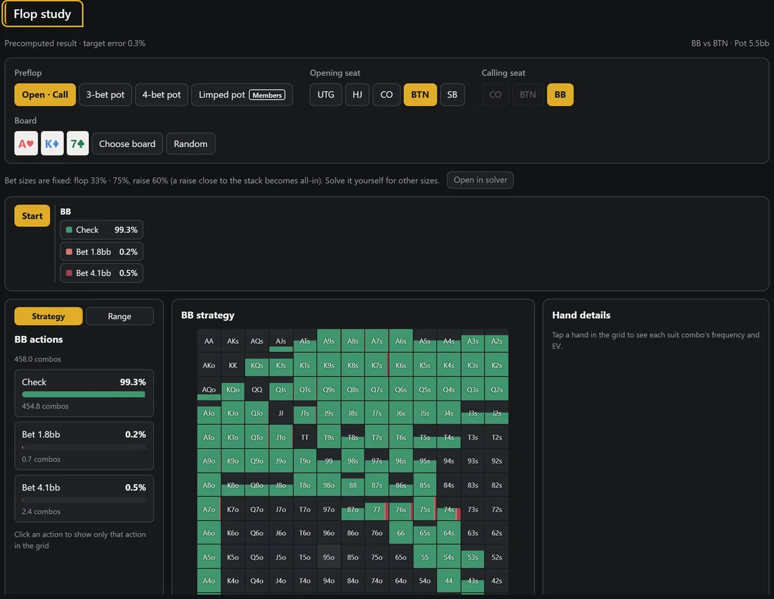Click the yellow Start button

(x=32, y=216)
